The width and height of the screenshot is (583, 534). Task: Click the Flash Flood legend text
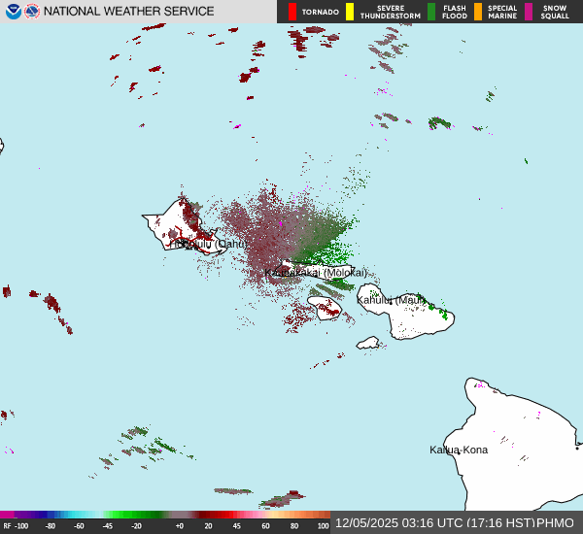[455, 12]
